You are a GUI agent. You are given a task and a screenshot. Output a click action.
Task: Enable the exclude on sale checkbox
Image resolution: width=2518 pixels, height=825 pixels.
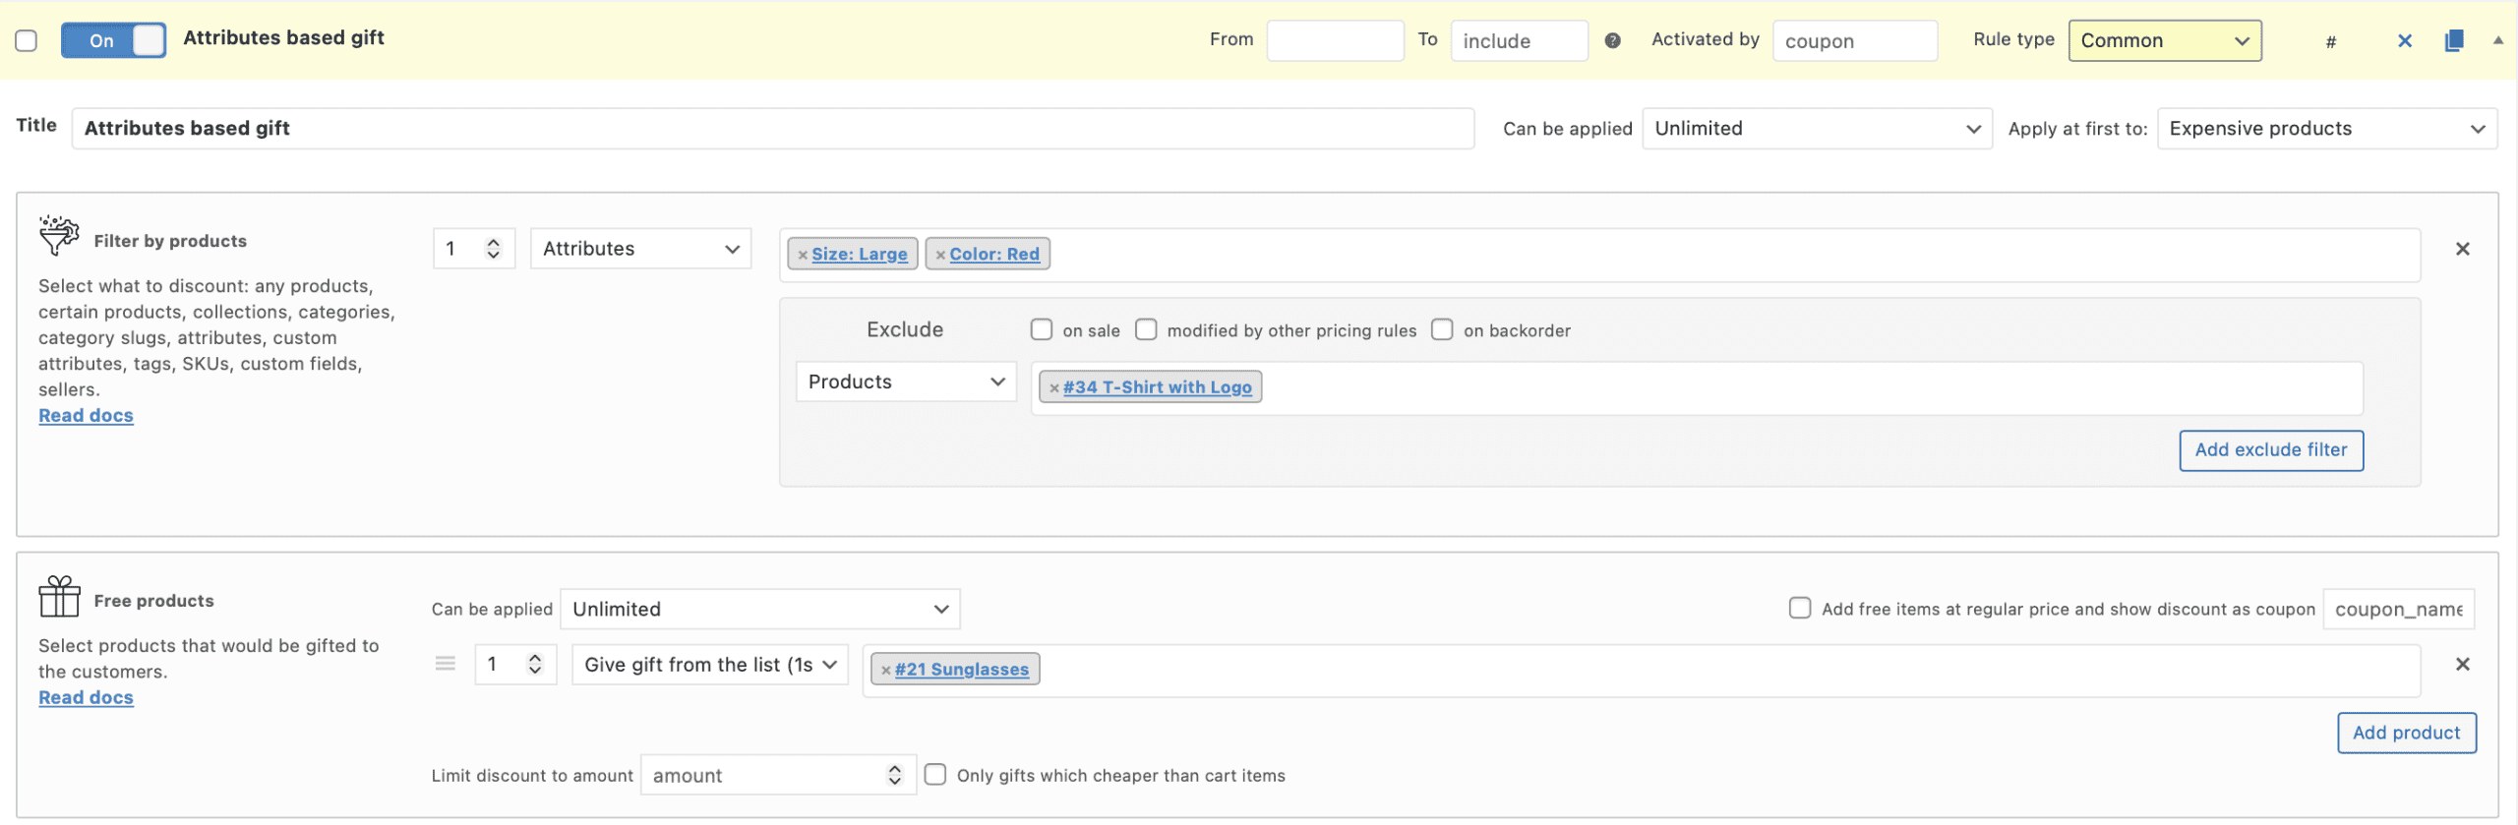pos(1042,329)
